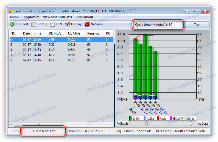Click the Tray button
Screen dimensions: 218x142
(197, 25)
